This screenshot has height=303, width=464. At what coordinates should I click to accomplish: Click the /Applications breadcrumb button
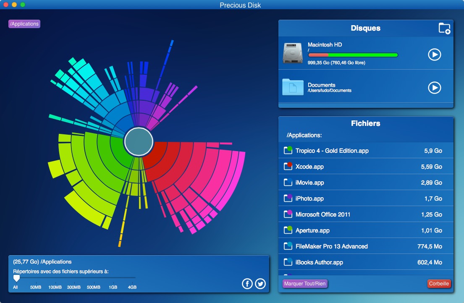pyautogui.click(x=24, y=24)
